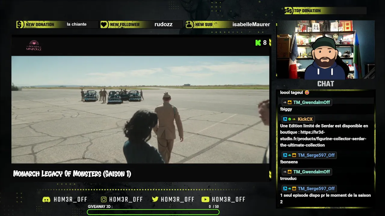The image size is (385, 216).
Task: Click the streamer webcam avatar thumbnail
Action: tap(326, 49)
